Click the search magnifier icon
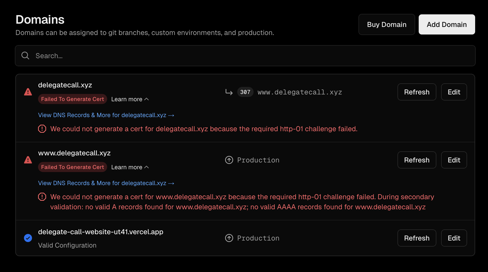The image size is (488, 272). 25,56
